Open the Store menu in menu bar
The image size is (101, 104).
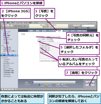[26, 23]
